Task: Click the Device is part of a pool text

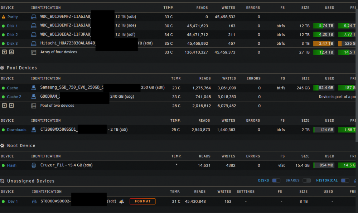Action: [x=337, y=97]
